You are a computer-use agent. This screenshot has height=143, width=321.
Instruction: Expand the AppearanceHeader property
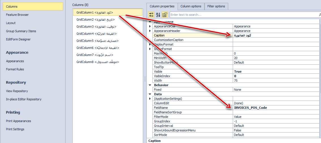150,31
